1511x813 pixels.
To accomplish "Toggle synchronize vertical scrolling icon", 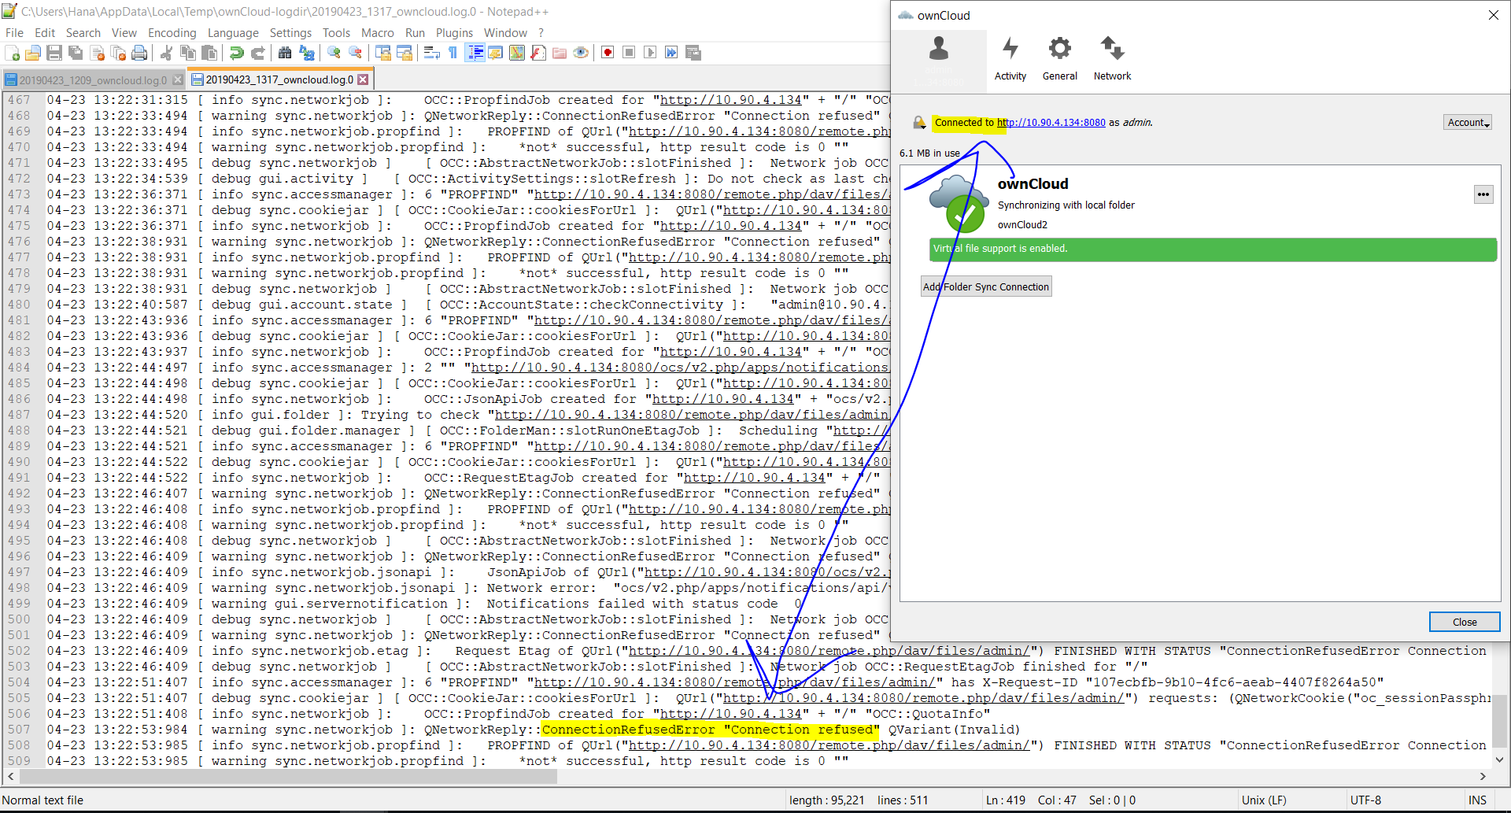I will pos(383,53).
